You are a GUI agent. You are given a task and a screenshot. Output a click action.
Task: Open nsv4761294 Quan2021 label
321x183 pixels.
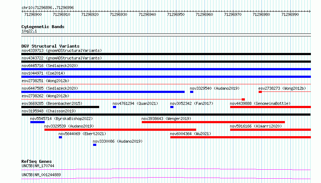pos(135,103)
